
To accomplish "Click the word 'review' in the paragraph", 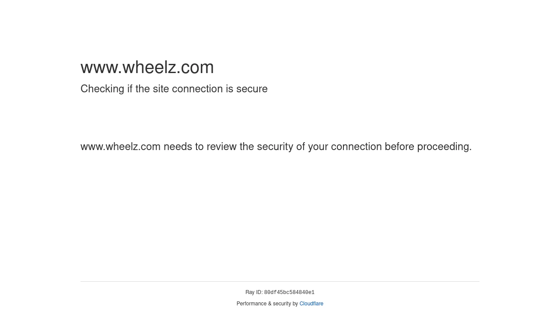I will point(221,147).
